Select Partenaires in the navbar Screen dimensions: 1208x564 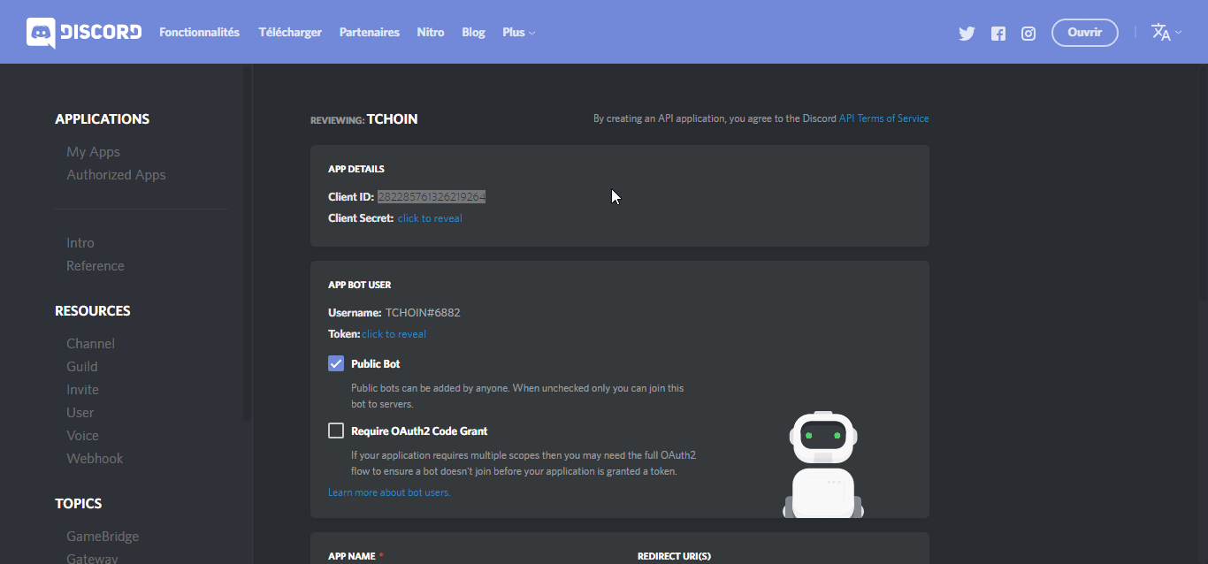pos(370,33)
